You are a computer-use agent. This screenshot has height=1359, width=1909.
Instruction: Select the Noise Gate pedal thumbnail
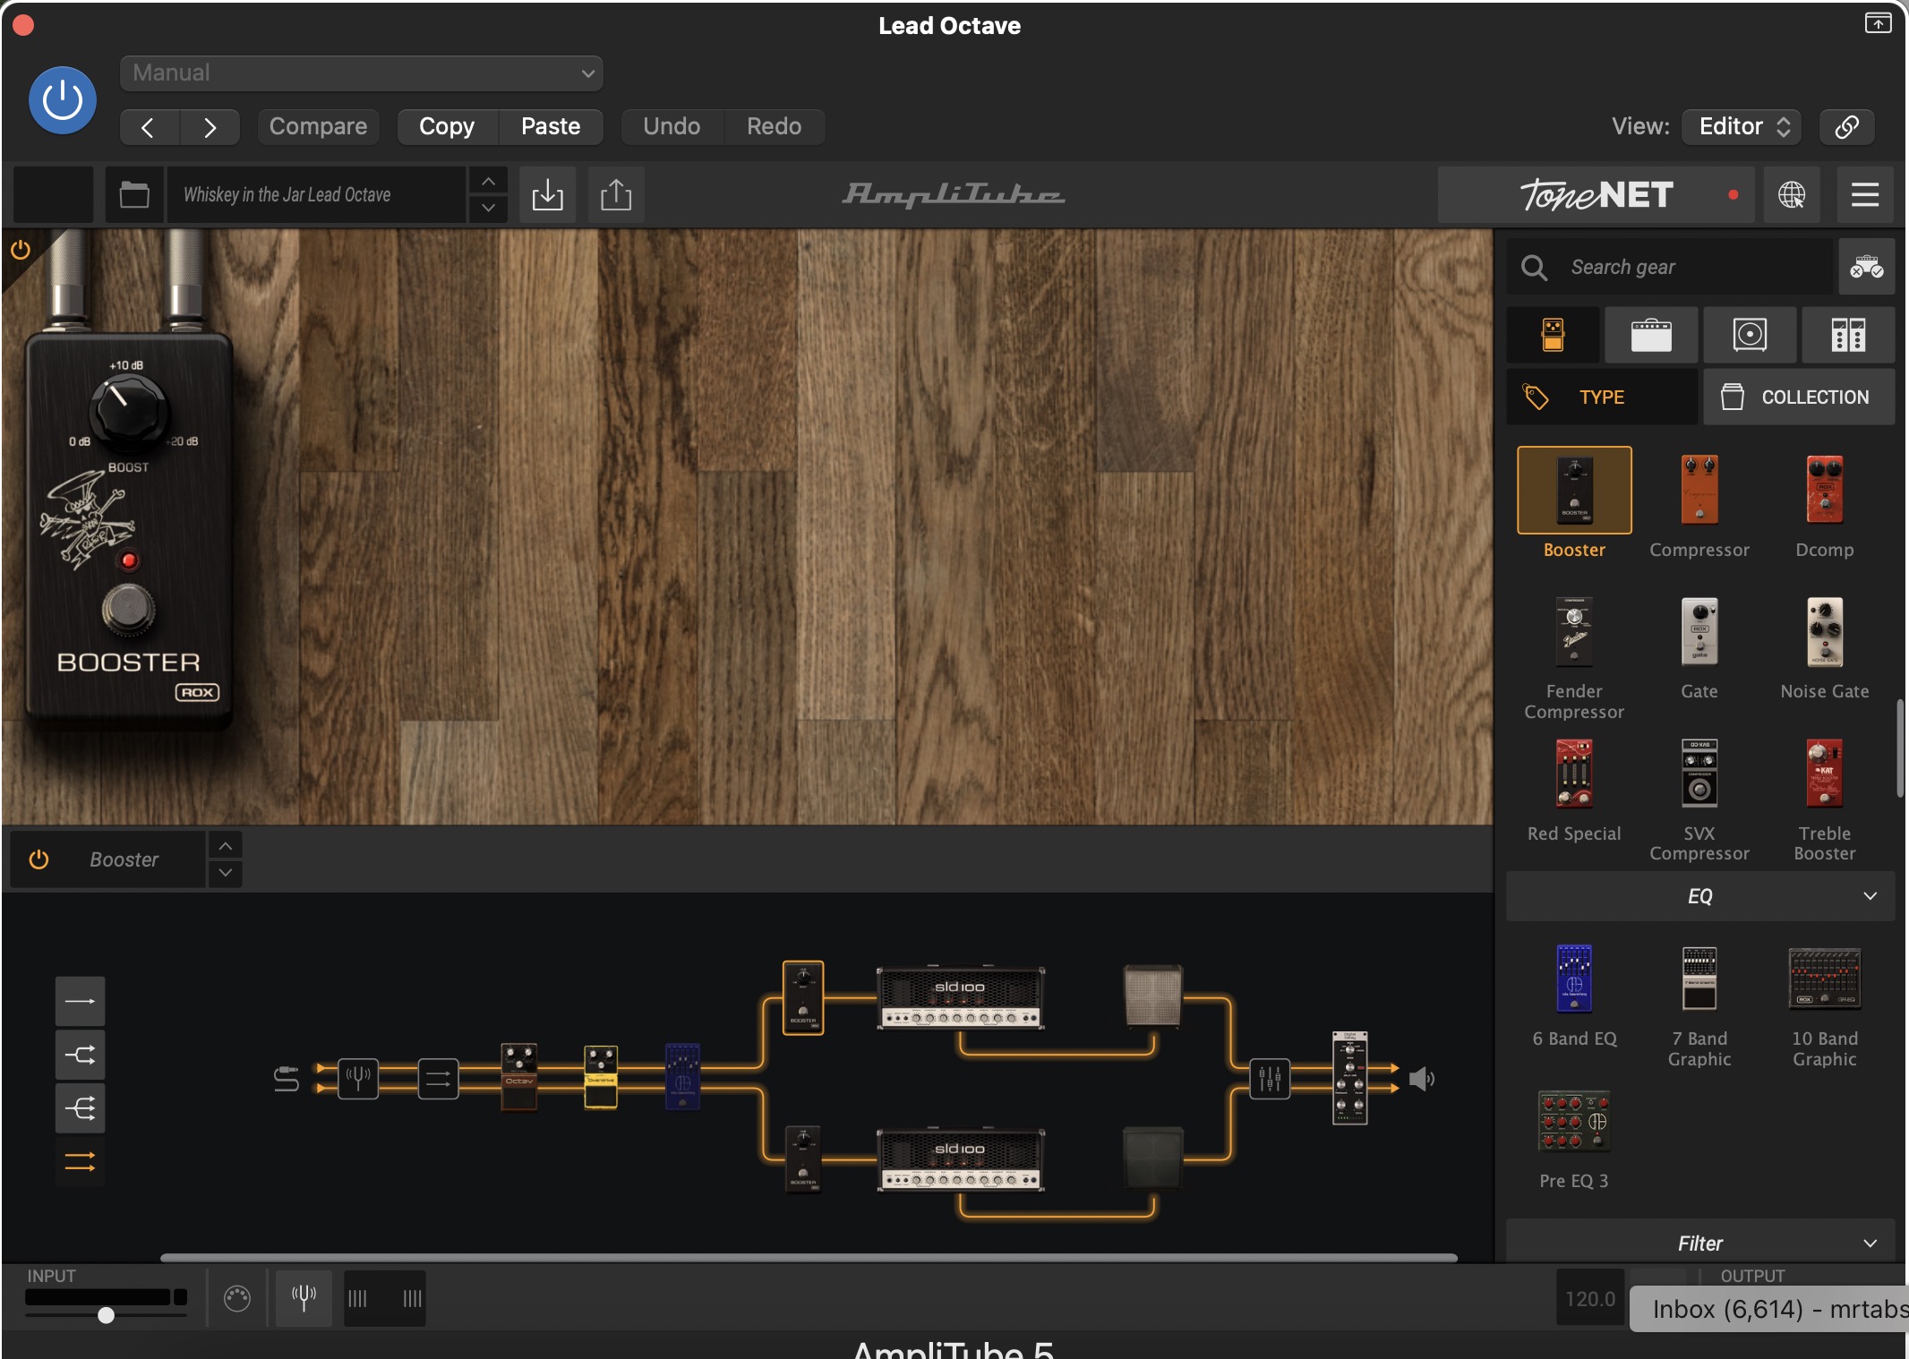click(x=1823, y=633)
